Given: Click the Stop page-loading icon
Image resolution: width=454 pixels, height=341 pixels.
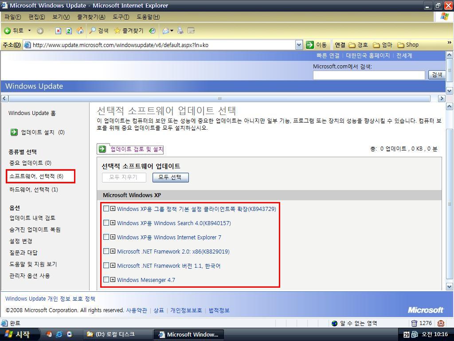Looking at the screenshot, I should pyautogui.click(x=58, y=31).
